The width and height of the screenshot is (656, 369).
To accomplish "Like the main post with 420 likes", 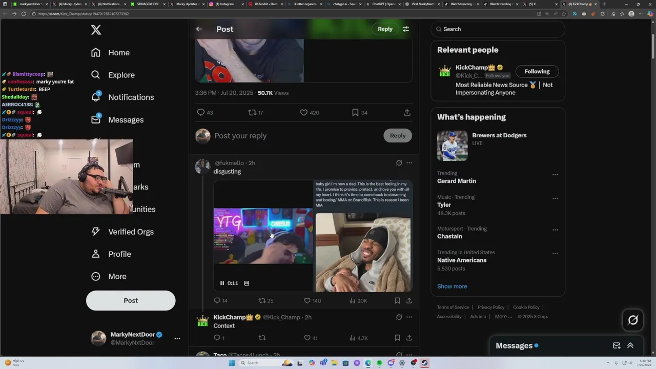I will coord(303,112).
